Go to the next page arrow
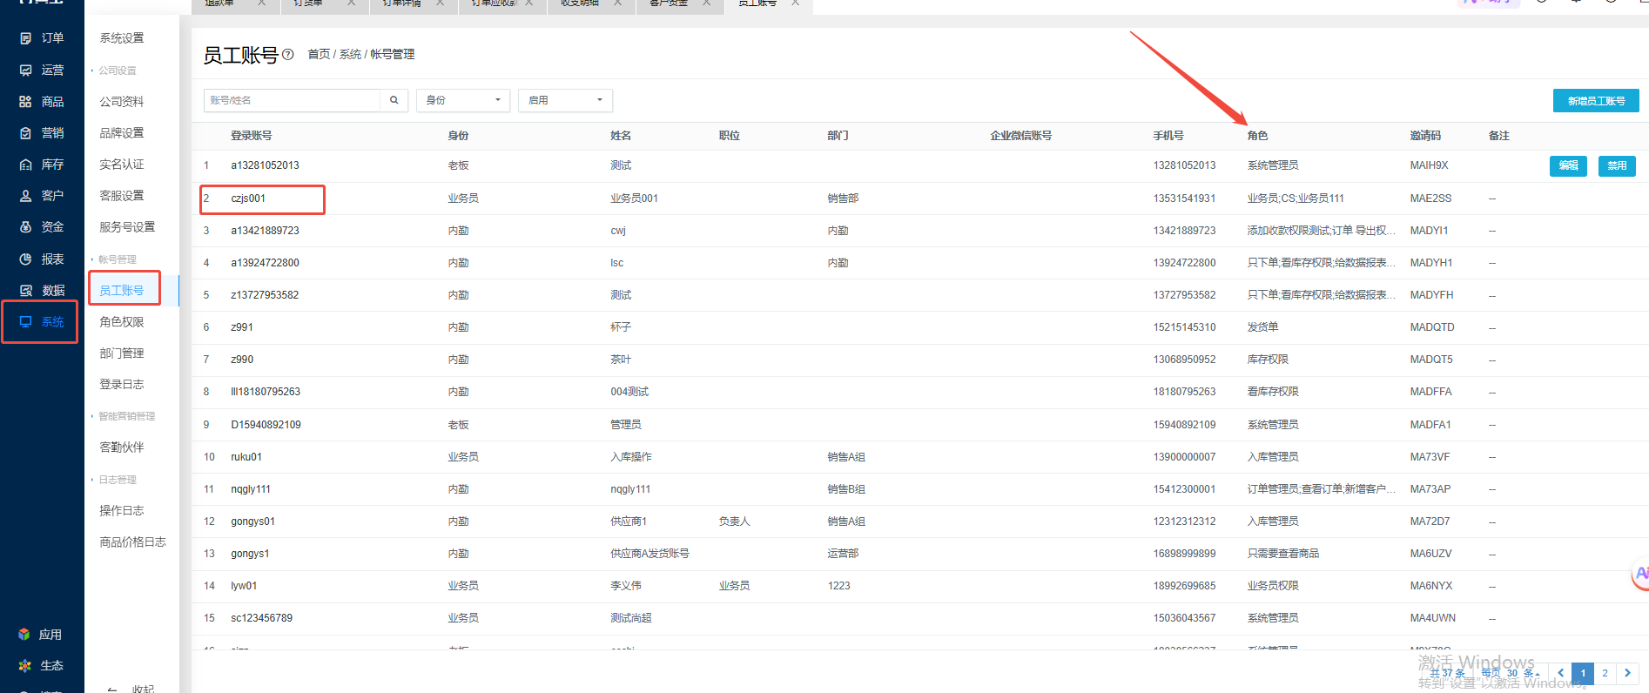The height and width of the screenshot is (693, 1649). (x=1627, y=673)
